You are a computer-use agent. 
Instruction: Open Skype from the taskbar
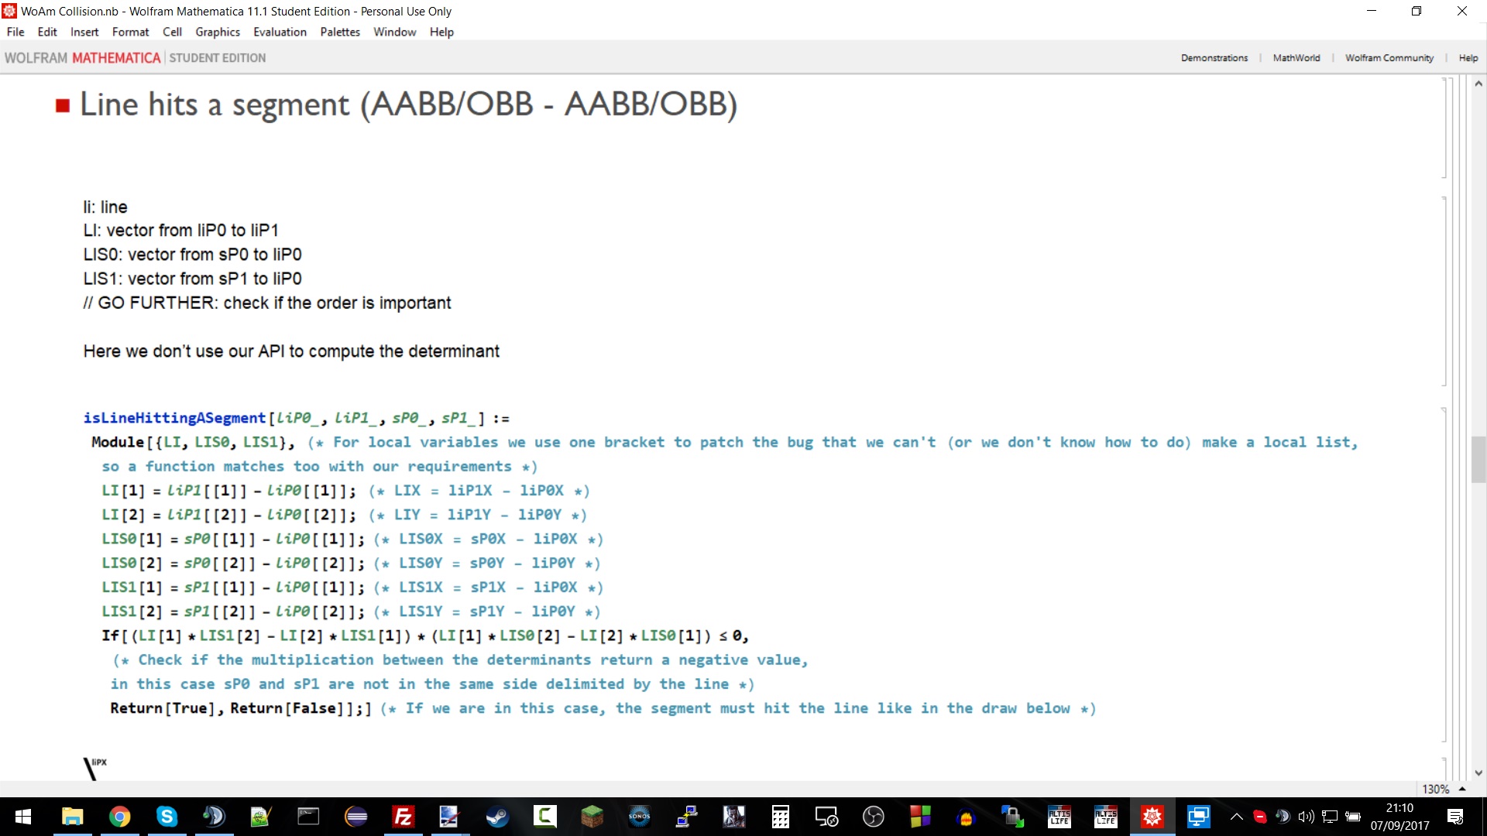click(167, 817)
